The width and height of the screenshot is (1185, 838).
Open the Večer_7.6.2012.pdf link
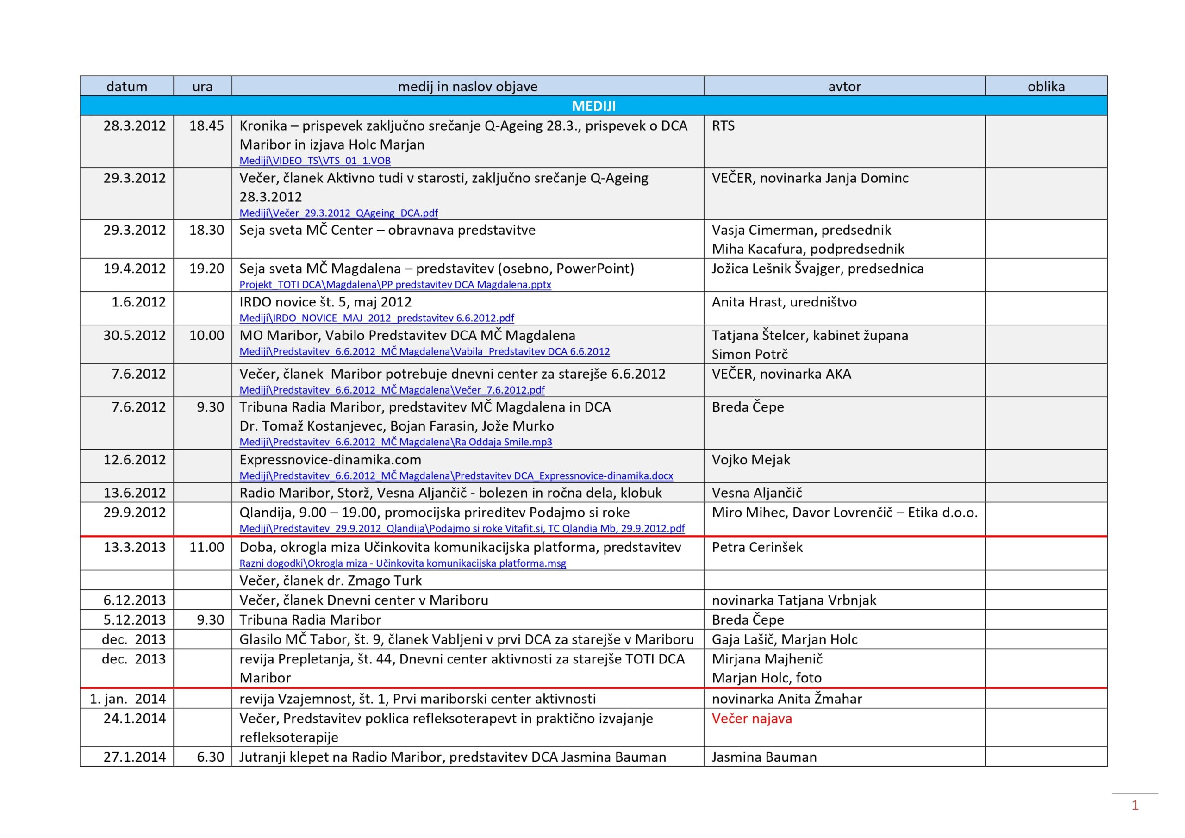[392, 390]
